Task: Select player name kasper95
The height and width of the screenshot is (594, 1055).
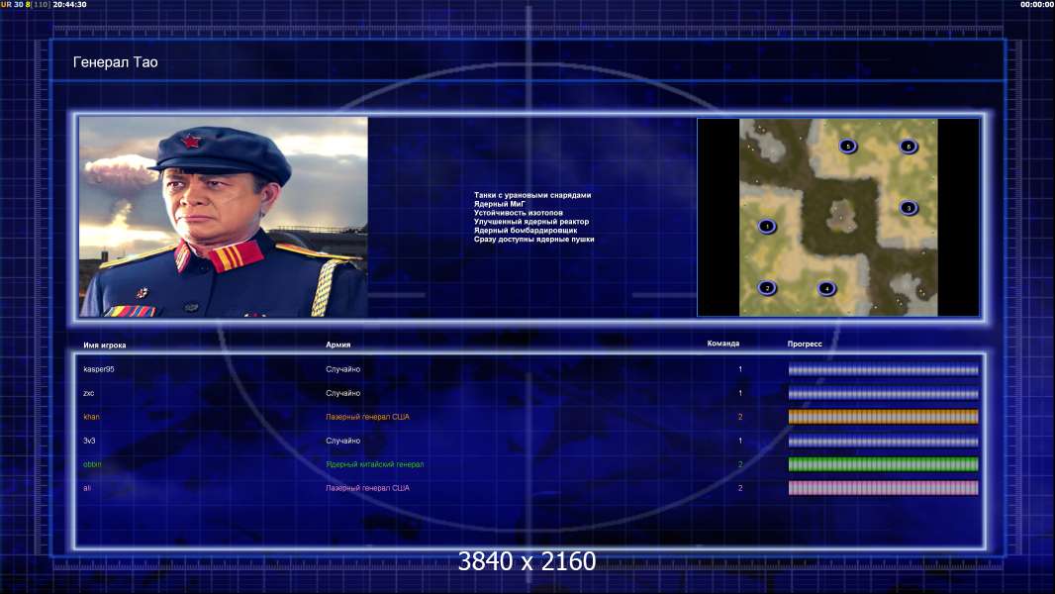Action: (99, 369)
